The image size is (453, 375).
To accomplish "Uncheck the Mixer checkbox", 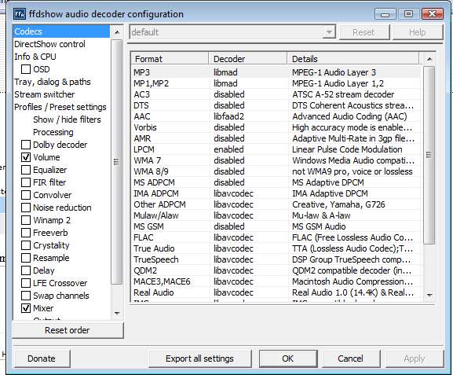I will [x=26, y=308].
